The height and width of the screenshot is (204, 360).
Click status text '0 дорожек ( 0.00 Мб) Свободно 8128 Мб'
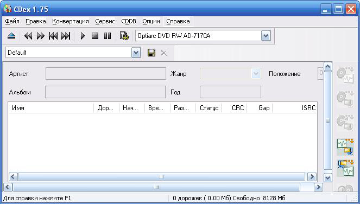[229, 198]
